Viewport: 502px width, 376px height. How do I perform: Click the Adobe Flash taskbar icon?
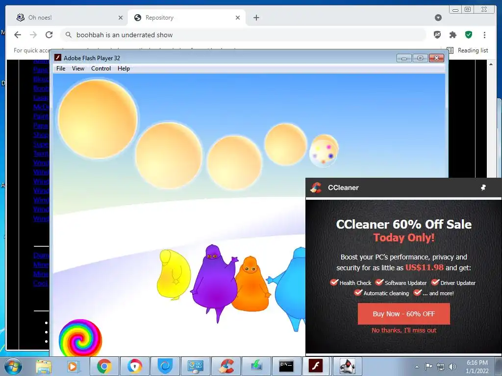click(x=315, y=366)
